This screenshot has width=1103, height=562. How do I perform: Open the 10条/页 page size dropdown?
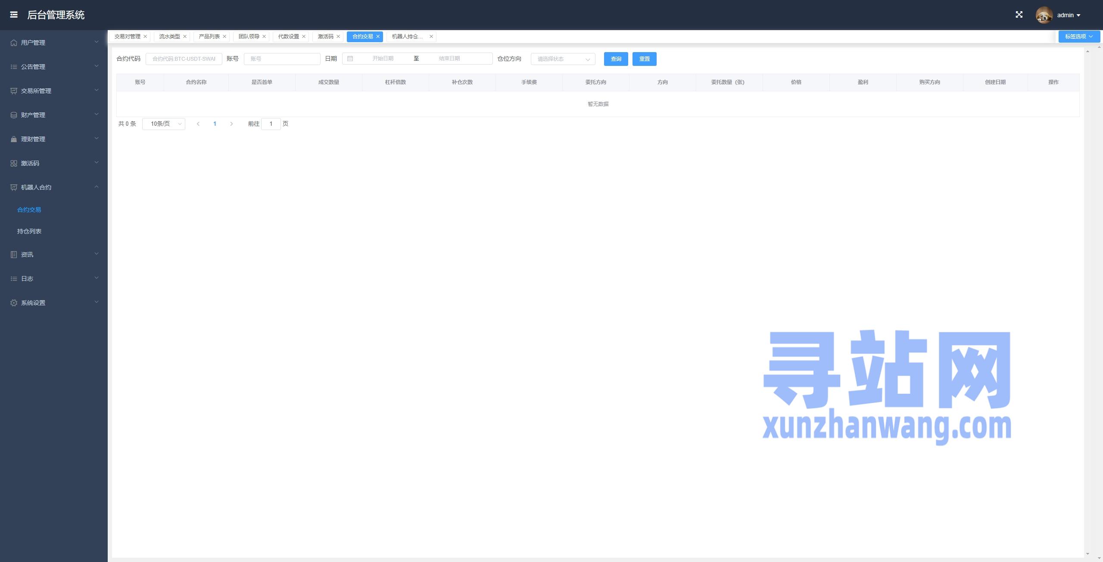(164, 124)
